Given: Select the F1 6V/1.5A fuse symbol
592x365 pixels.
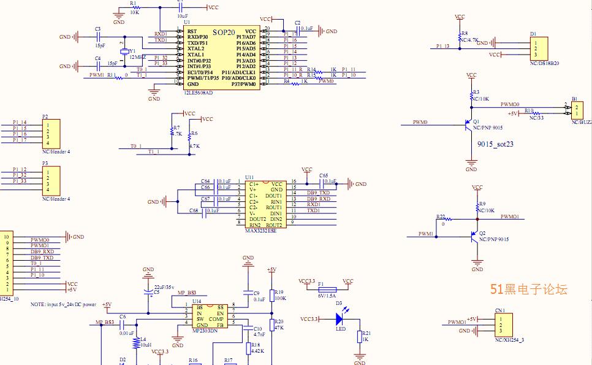Looking at the screenshot, I should click(x=327, y=290).
